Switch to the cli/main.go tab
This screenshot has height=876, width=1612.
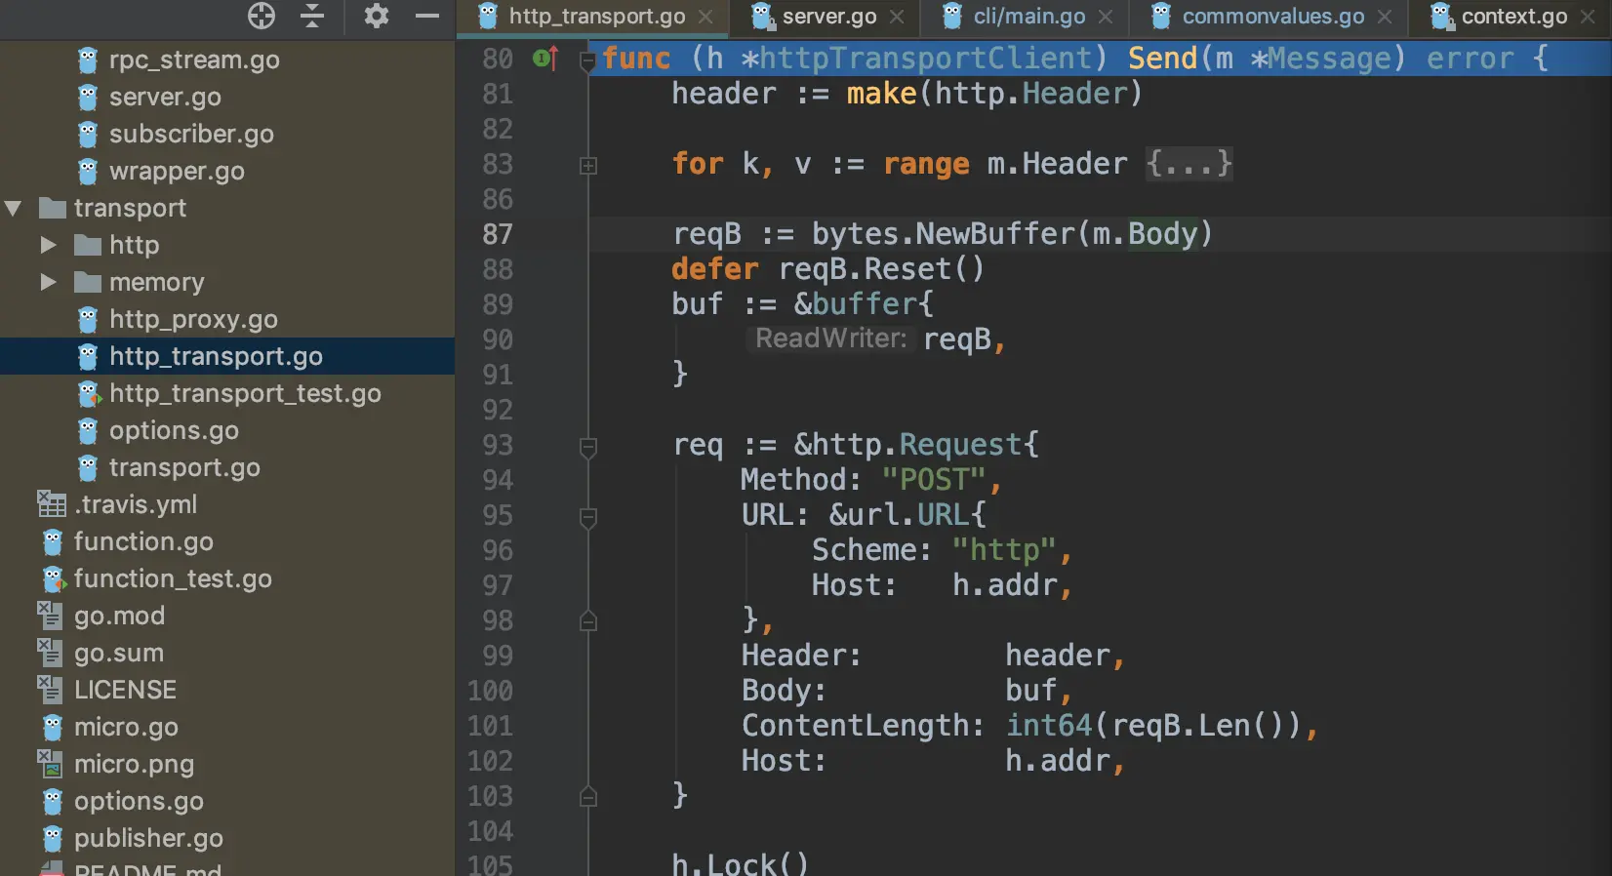pos(1028,17)
